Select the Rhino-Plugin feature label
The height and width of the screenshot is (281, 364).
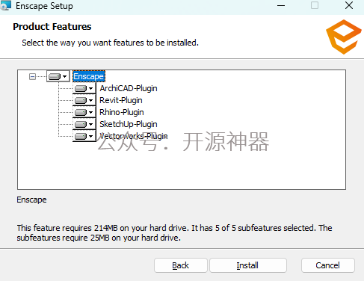122,112
